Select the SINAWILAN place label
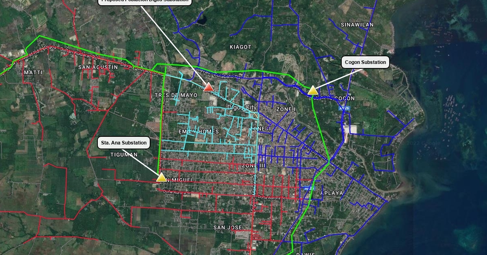The height and width of the screenshot is (255, 487). pyautogui.click(x=357, y=25)
